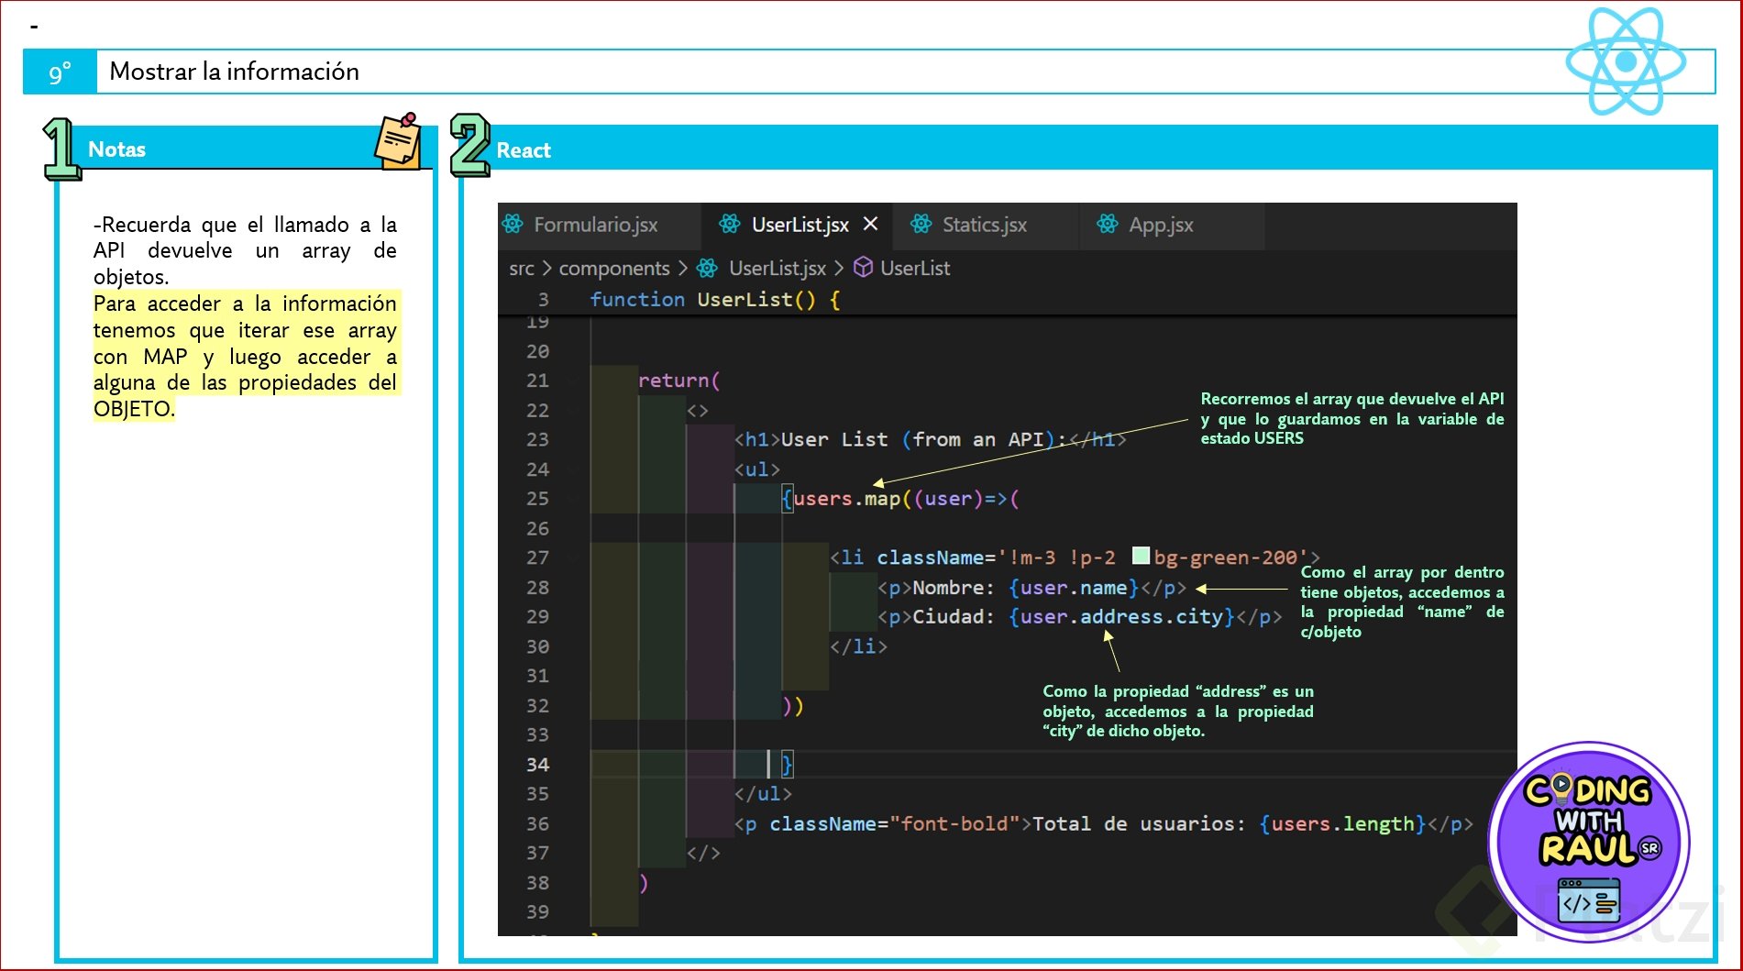Image resolution: width=1743 pixels, height=971 pixels.
Task: Click the React icon on App.jsx tab
Action: click(x=1108, y=225)
